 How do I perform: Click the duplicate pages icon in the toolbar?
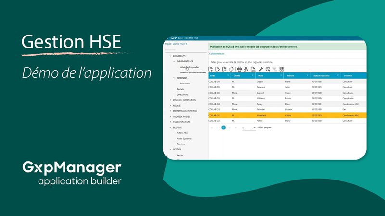point(231,69)
